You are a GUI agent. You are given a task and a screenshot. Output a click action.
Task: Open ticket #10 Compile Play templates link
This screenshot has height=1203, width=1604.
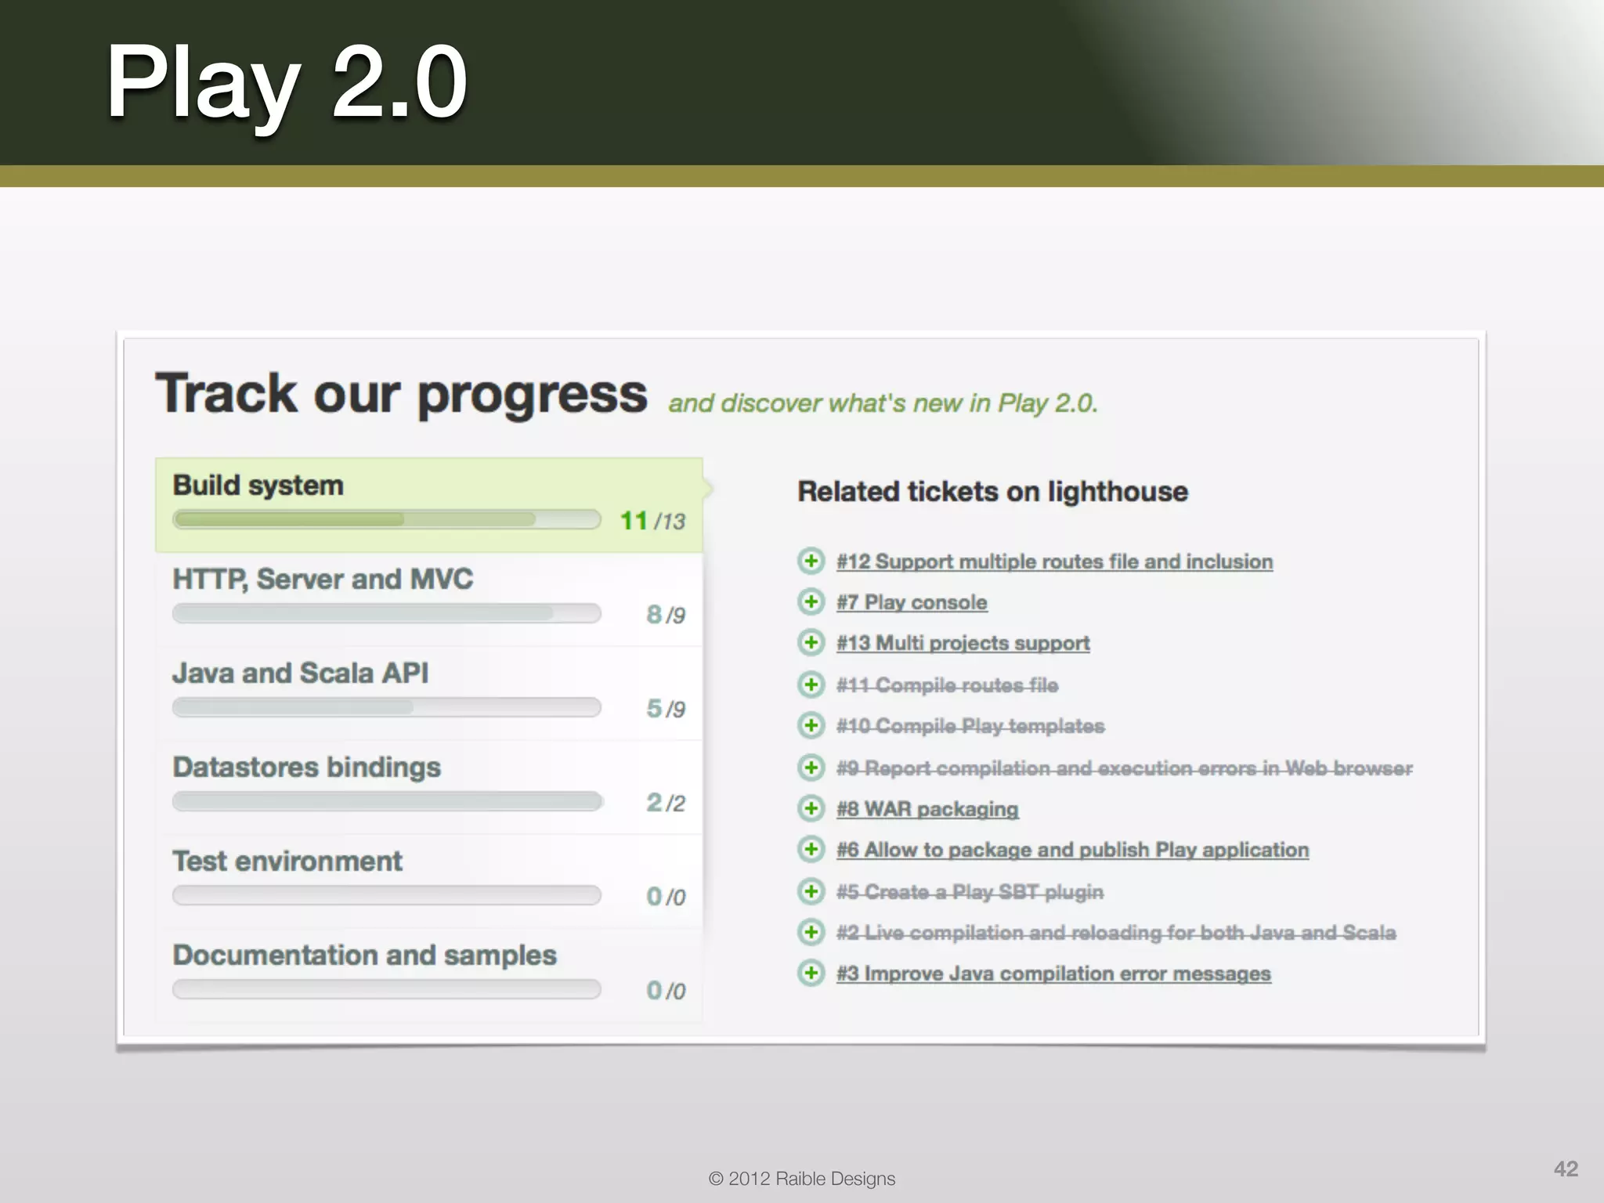pos(970,726)
